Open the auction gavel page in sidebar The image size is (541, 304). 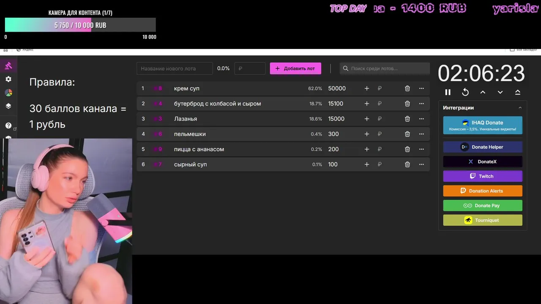[x=8, y=66]
